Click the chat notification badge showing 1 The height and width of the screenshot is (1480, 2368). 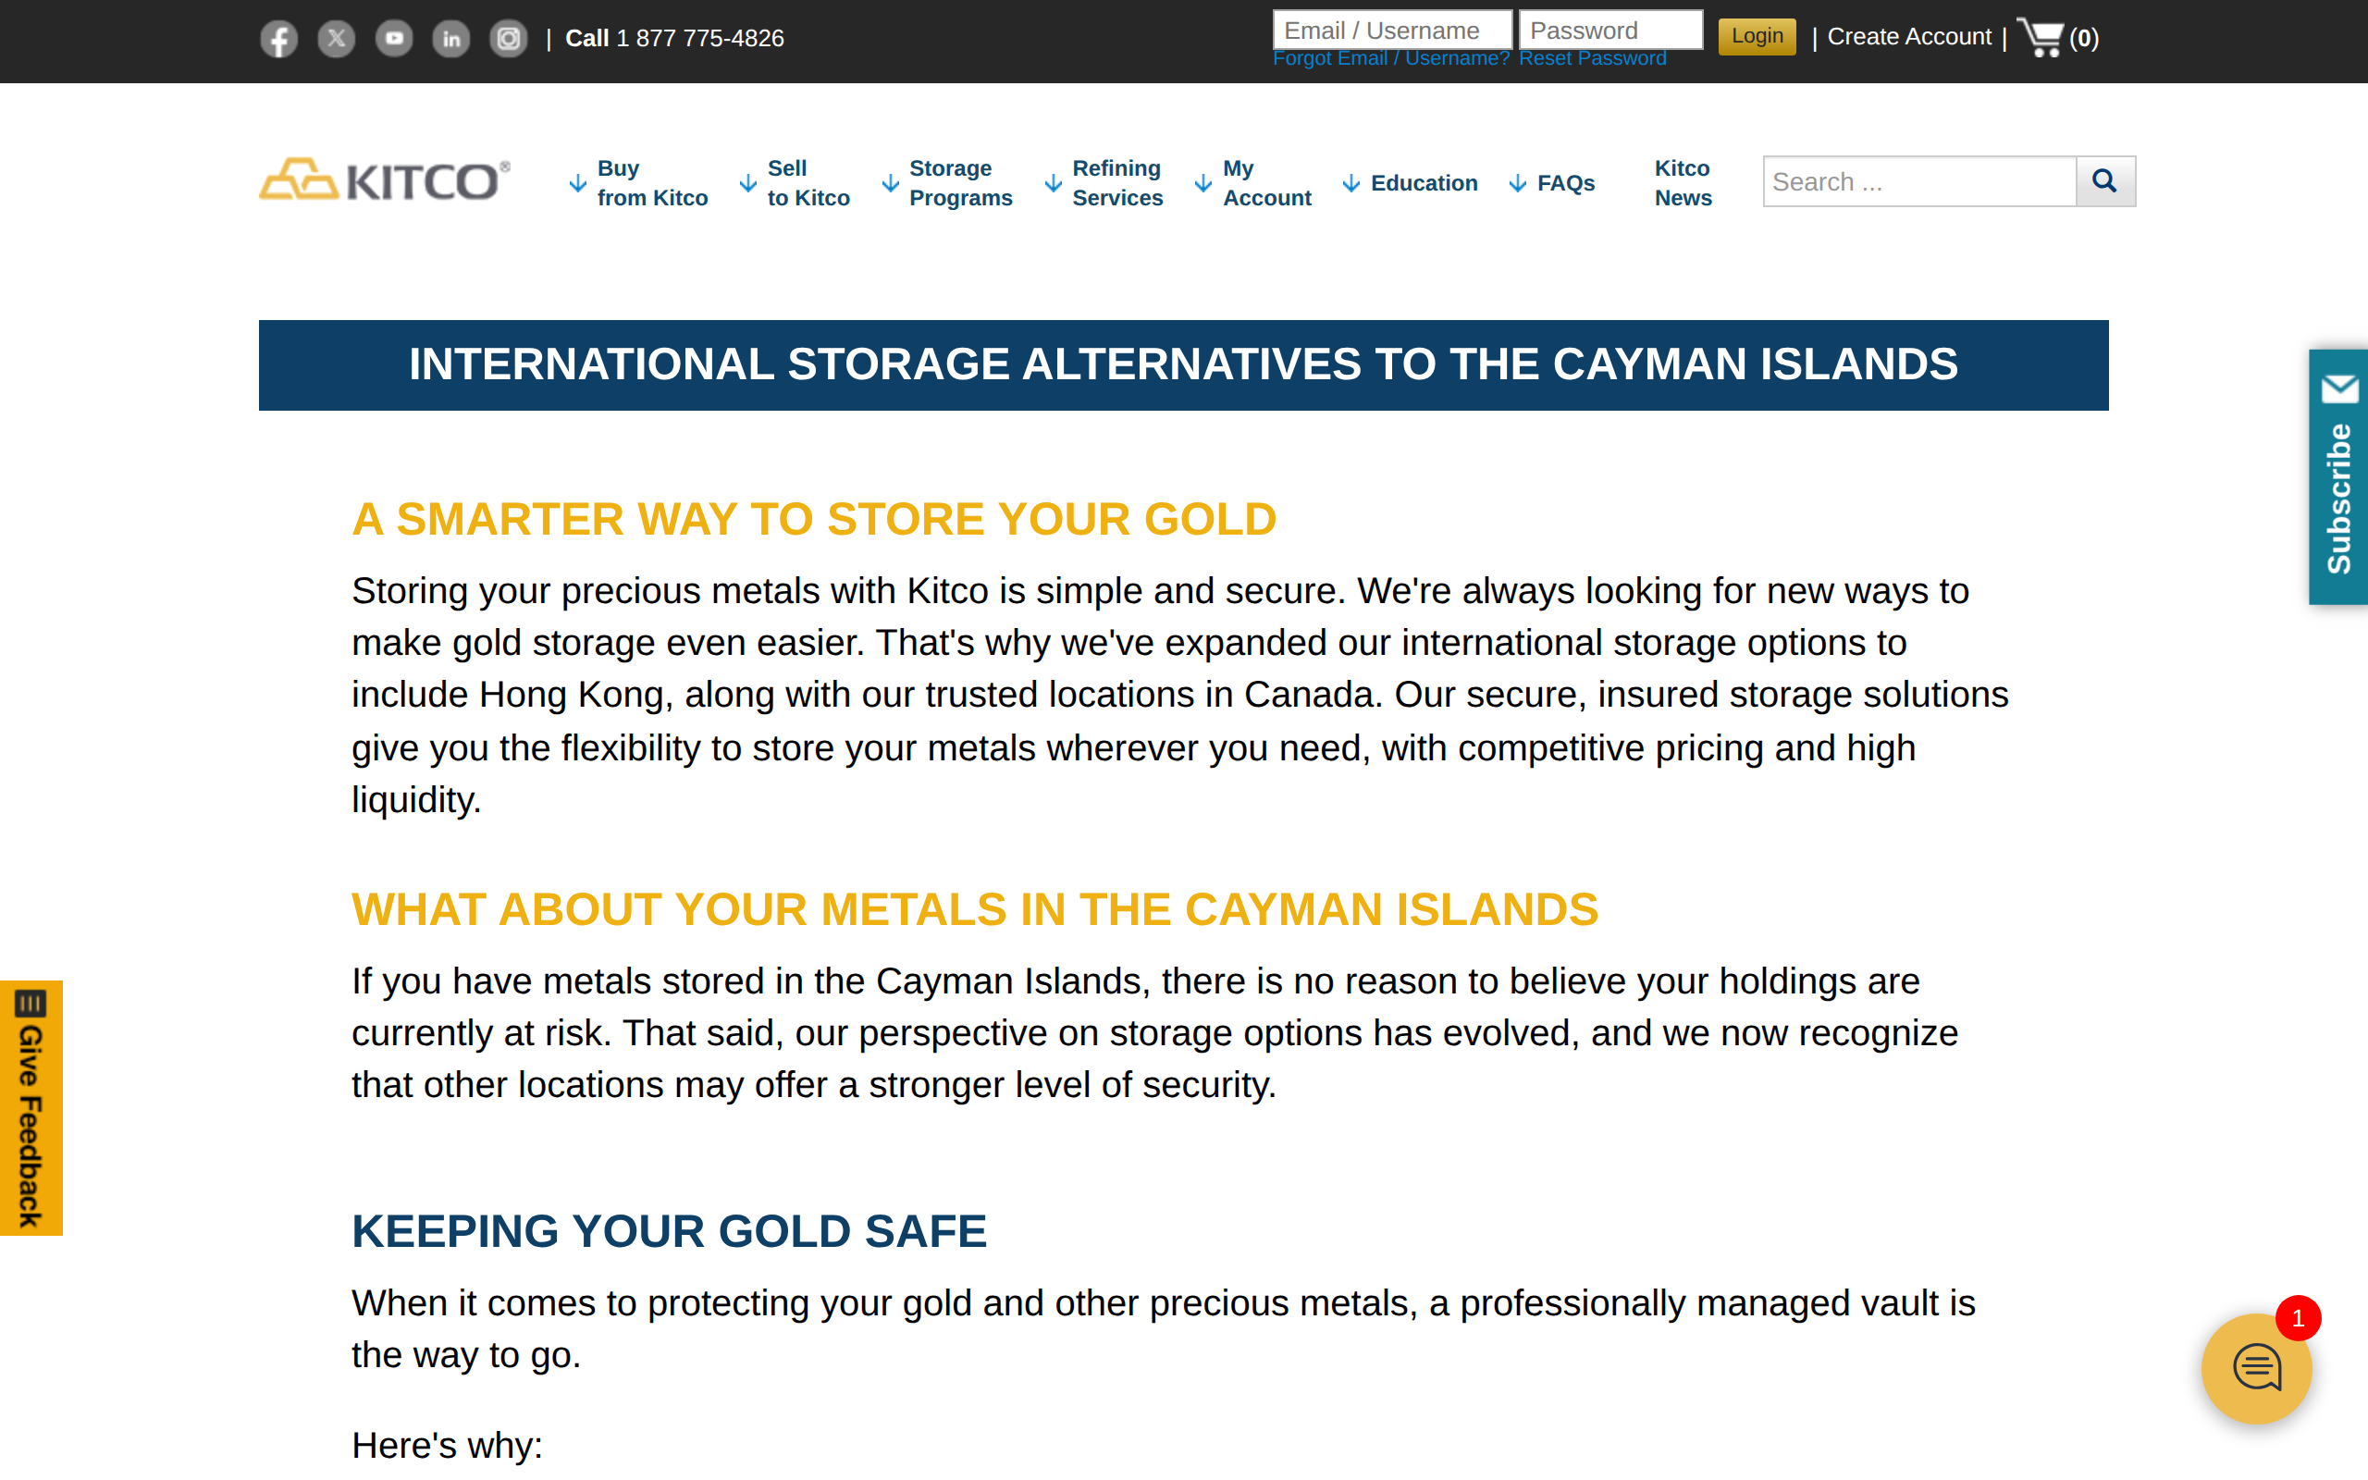point(2298,1318)
